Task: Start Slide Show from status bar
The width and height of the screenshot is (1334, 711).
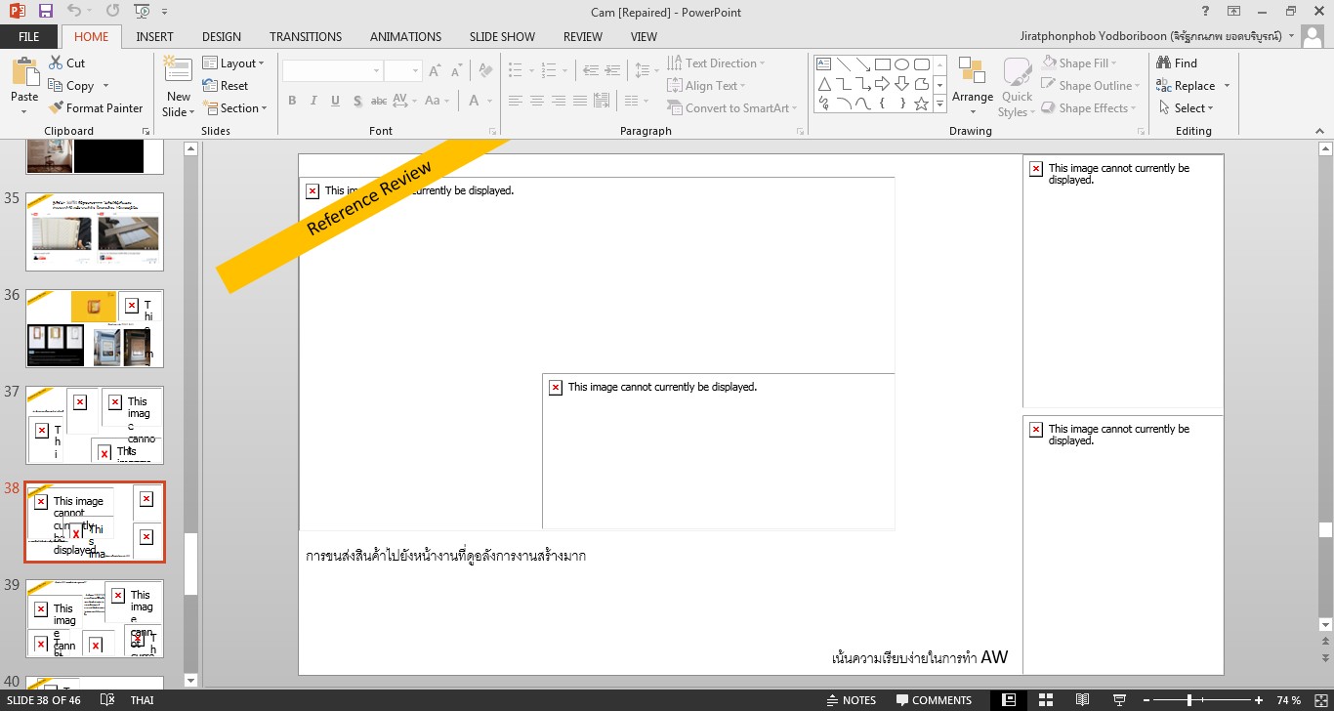Action: click(x=1117, y=700)
